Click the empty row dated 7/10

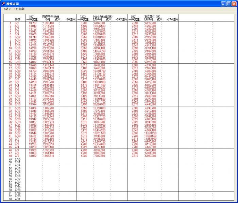[18, 159]
